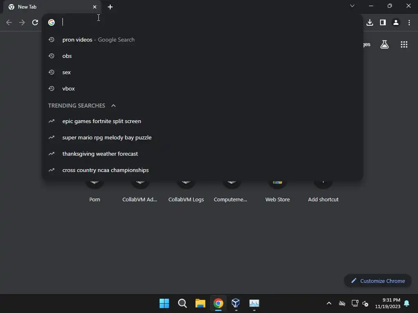Image resolution: width=418 pixels, height=313 pixels.
Task: Open the tab search chevron
Action: (x=352, y=6)
